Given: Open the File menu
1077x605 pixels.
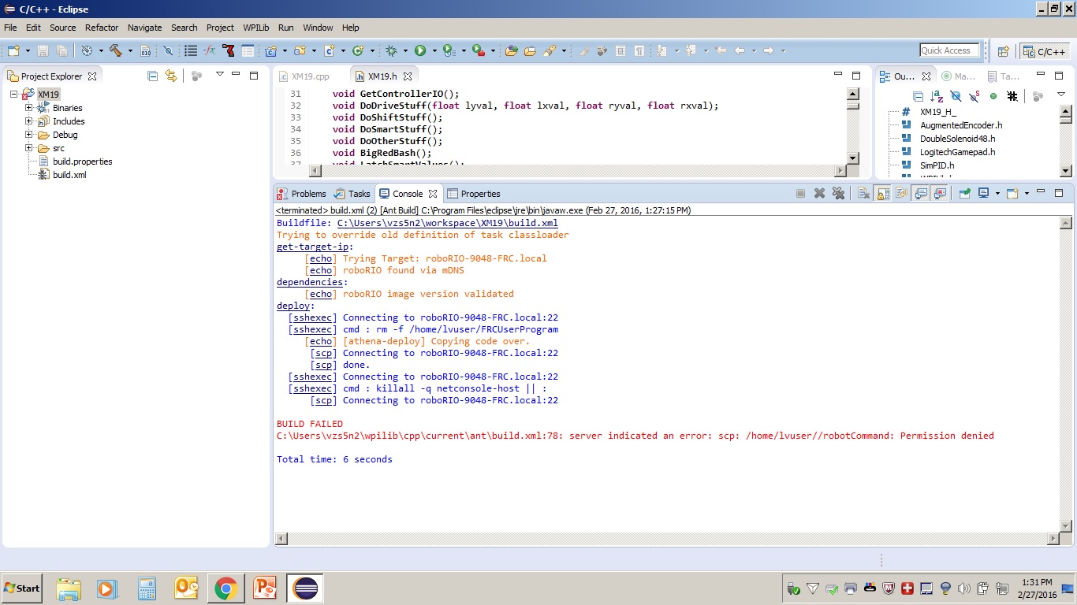Looking at the screenshot, I should 10,28.
